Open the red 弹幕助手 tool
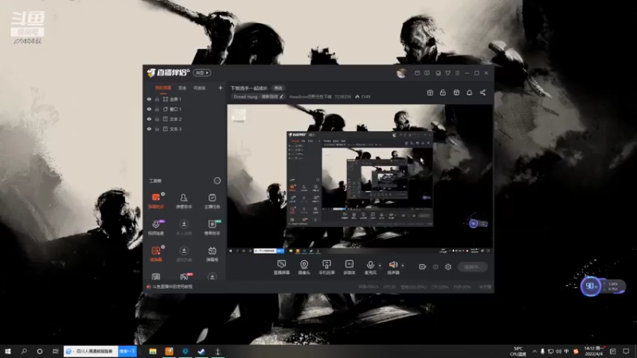The height and width of the screenshot is (358, 637). click(156, 200)
